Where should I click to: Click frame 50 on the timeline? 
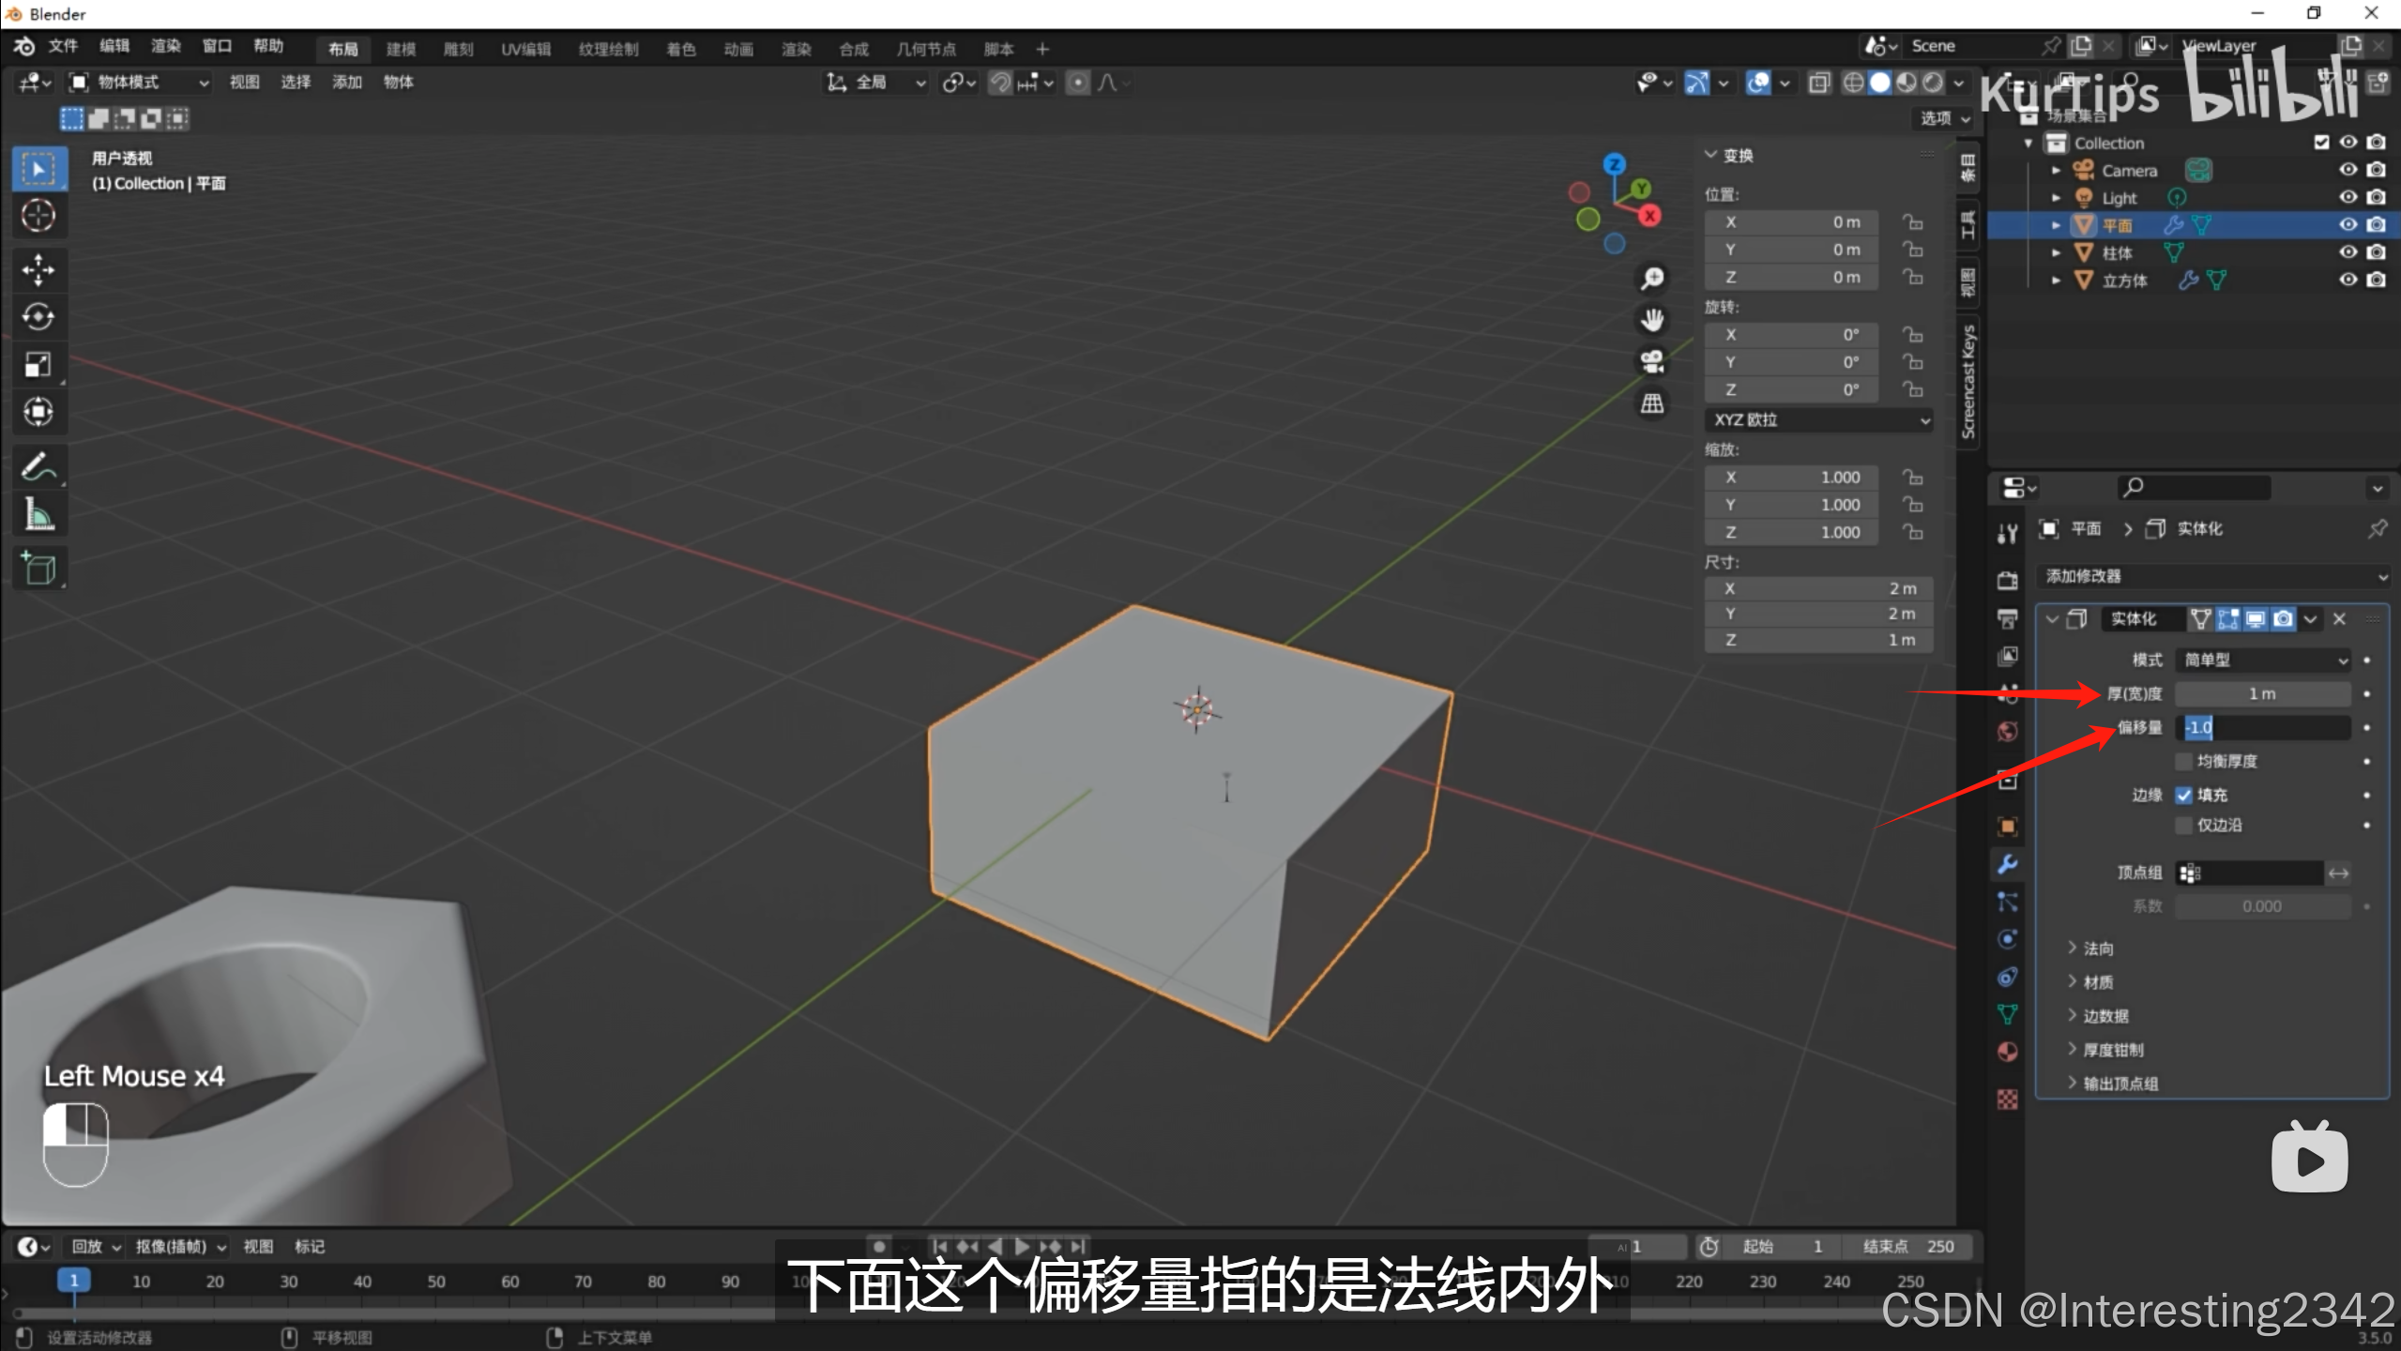(x=436, y=1282)
